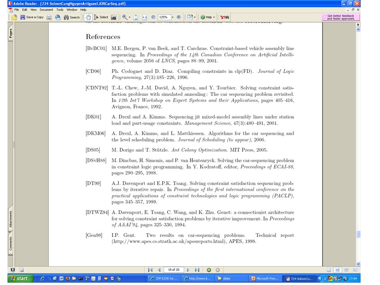Click the green Previous View button
This screenshot has width=380, height=285.
(209, 270)
